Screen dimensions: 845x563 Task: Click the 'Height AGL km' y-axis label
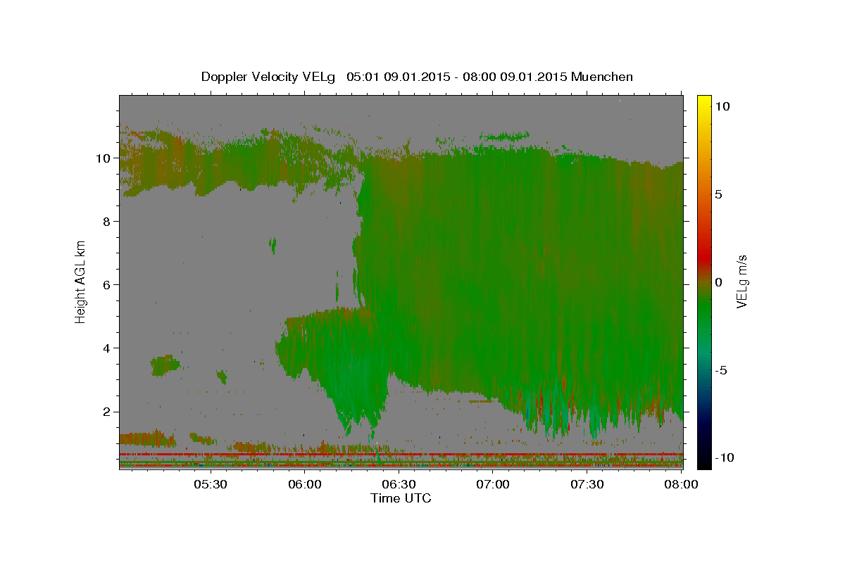pos(81,281)
